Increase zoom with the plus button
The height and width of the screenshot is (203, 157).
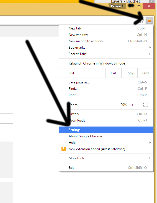[133, 105]
